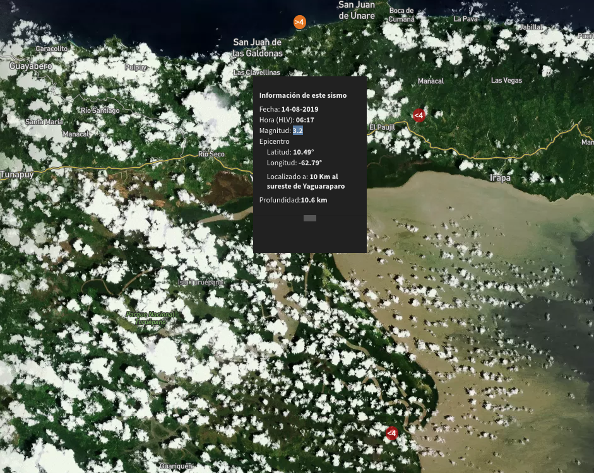The height and width of the screenshot is (473, 594).
Task: Click the Irapa town label on map
Action: click(500, 178)
